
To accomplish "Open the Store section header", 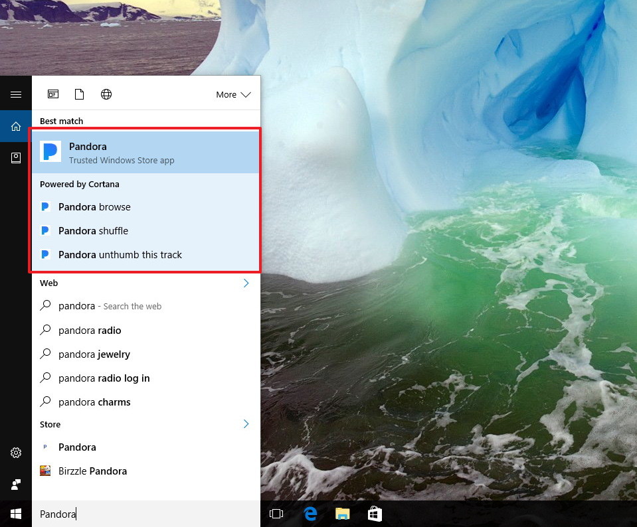I will coord(50,424).
